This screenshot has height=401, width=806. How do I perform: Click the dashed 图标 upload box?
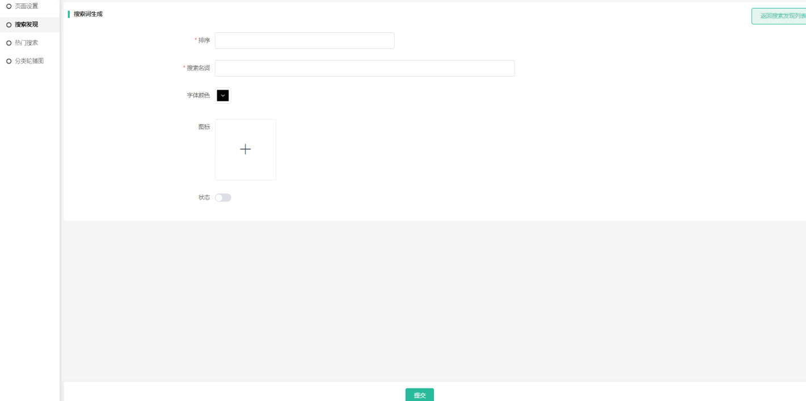[246, 150]
